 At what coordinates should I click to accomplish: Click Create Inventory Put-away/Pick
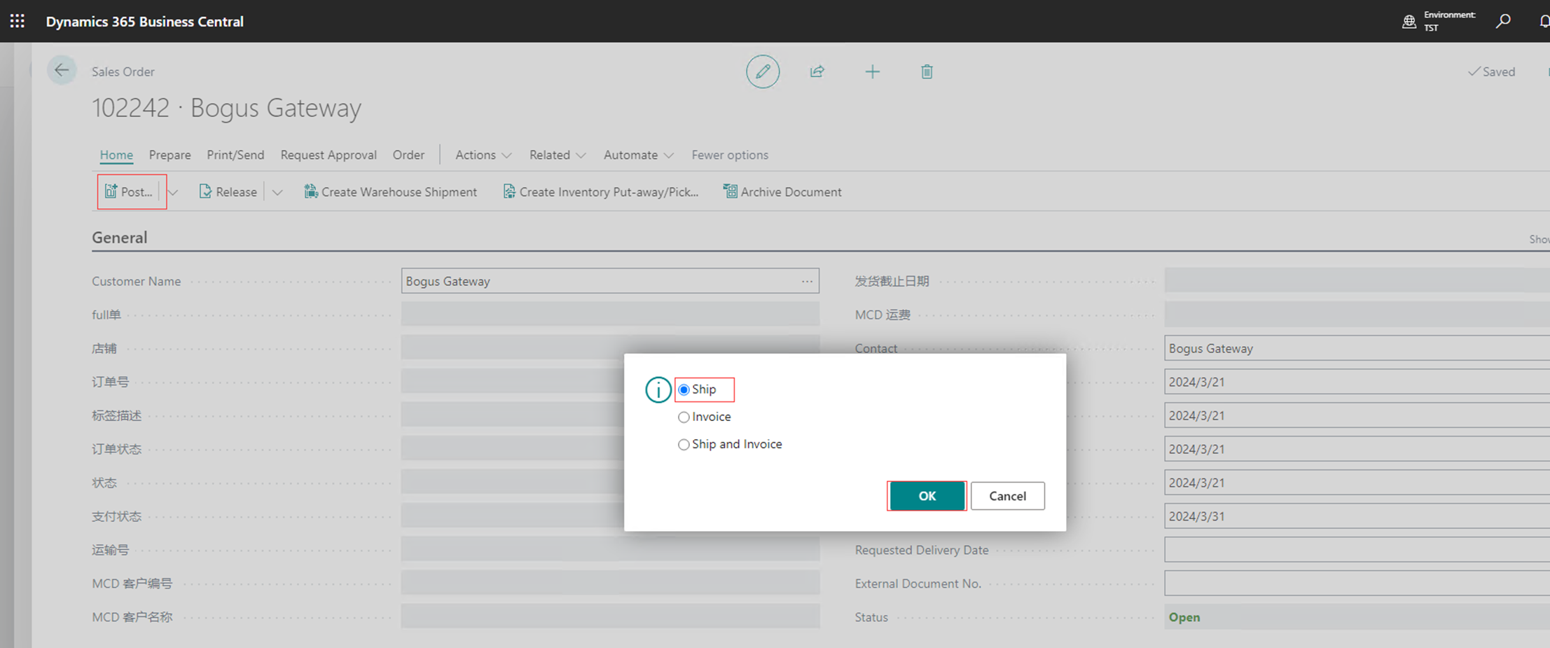(x=601, y=192)
